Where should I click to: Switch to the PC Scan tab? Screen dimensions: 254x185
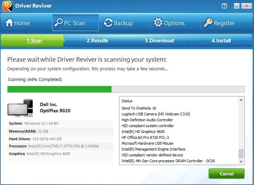75,23
